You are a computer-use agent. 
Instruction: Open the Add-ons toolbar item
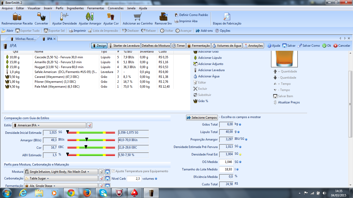click(x=204, y=31)
